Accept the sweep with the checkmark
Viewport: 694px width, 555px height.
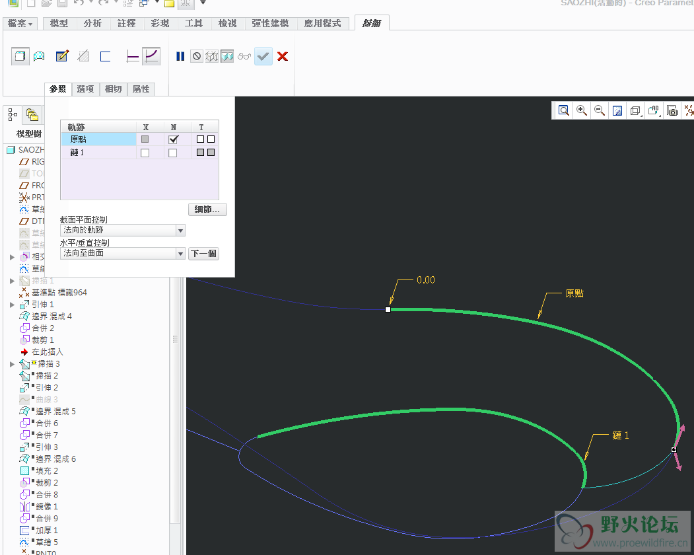263,56
